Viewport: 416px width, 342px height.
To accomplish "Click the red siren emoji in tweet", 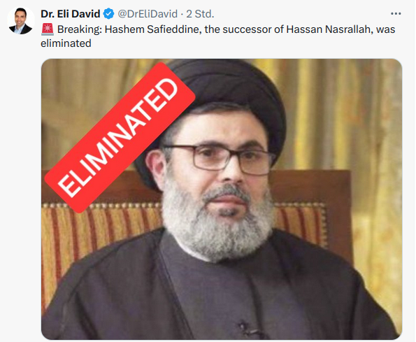I will pyautogui.click(x=48, y=29).
